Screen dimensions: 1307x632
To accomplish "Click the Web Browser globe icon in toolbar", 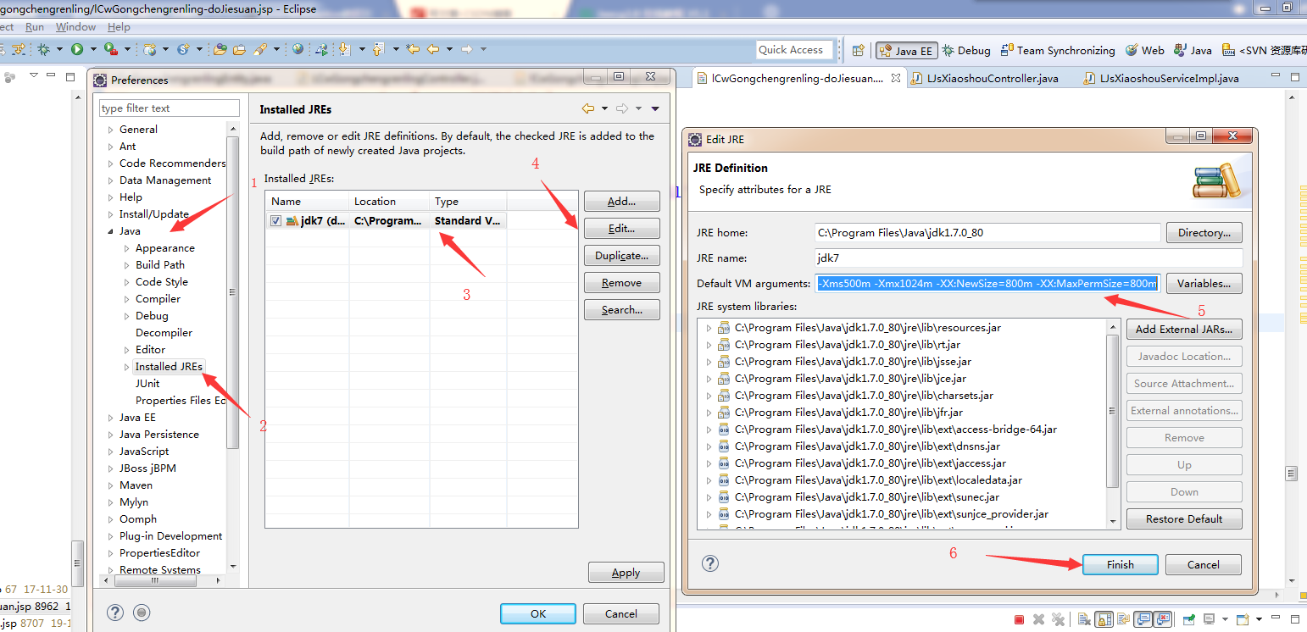I will (297, 49).
